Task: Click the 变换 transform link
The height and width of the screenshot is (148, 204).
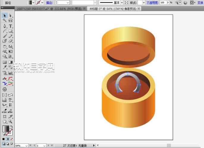Action: tap(200, 2)
